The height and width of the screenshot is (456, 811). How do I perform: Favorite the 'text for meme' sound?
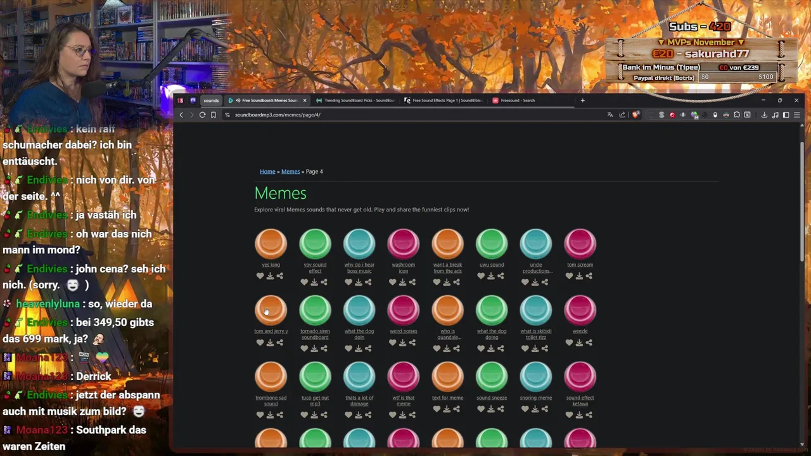click(x=437, y=409)
